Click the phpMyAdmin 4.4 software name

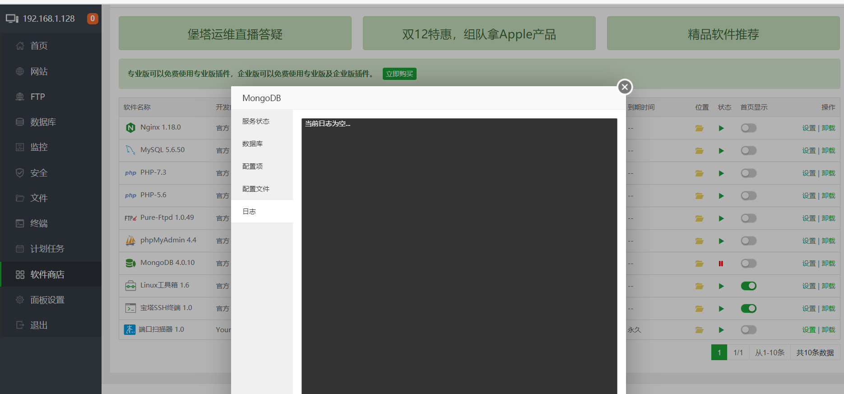coord(168,240)
